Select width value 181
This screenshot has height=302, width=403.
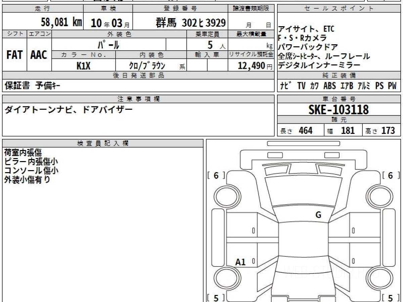click(348, 131)
